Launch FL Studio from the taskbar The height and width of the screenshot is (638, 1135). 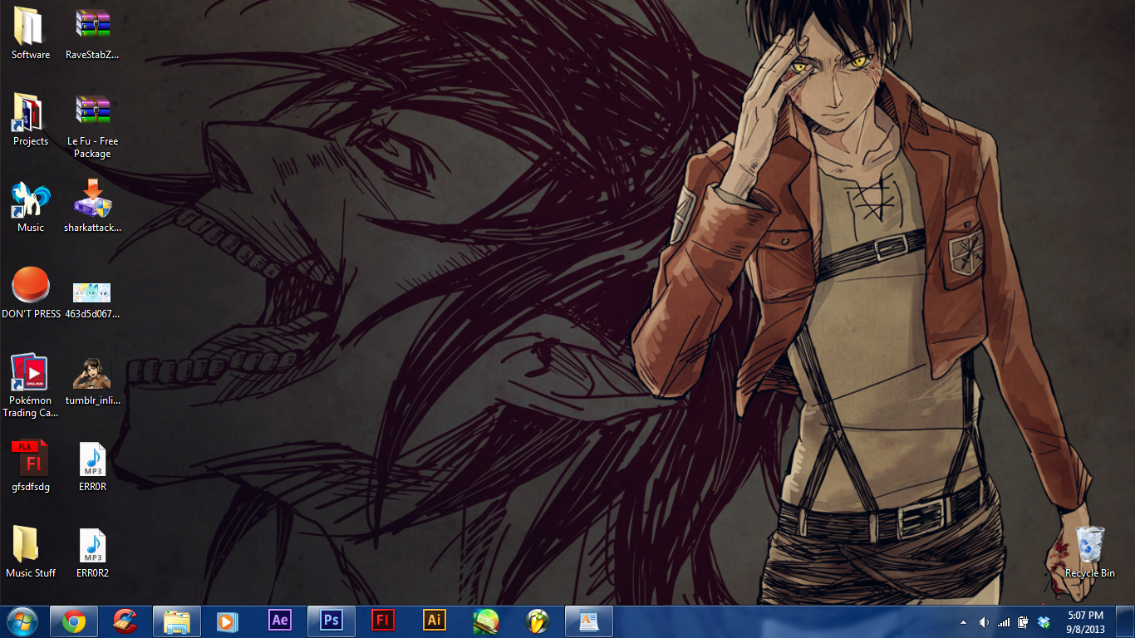(x=538, y=621)
